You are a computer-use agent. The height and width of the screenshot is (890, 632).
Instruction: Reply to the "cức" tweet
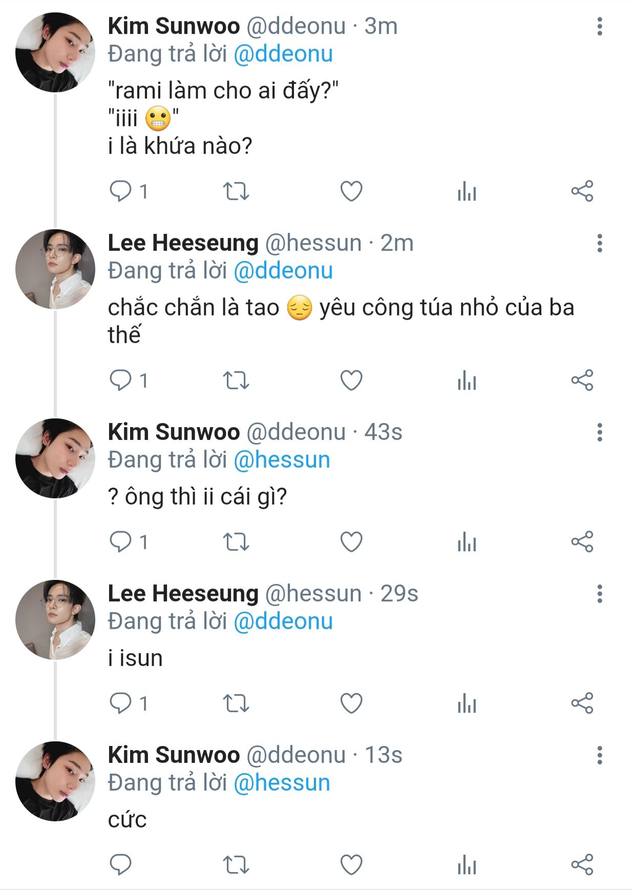point(121,865)
